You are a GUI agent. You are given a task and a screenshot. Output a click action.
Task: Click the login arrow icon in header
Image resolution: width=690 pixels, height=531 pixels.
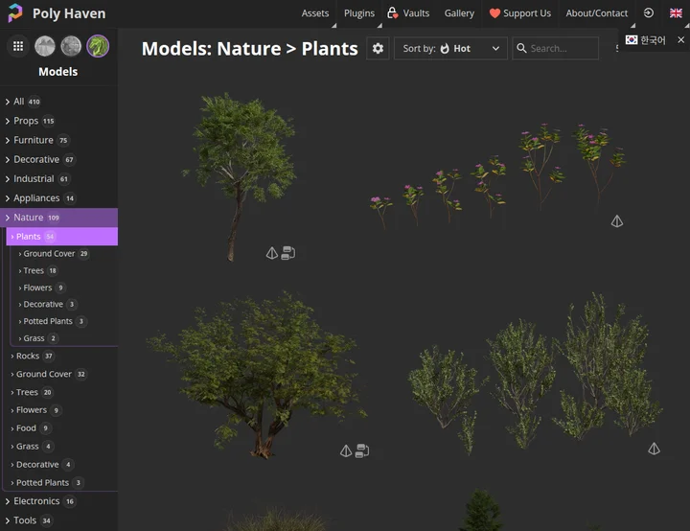pos(649,13)
